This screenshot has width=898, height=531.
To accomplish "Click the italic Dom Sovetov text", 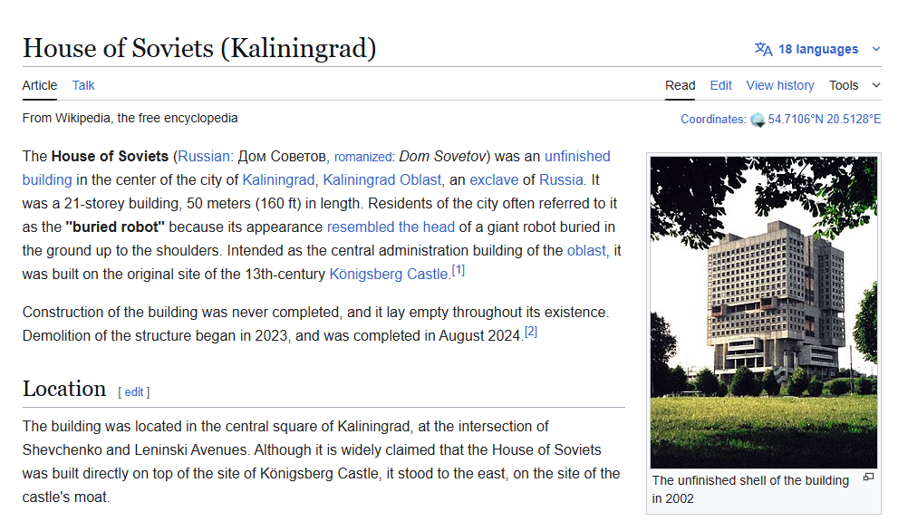I will point(442,157).
